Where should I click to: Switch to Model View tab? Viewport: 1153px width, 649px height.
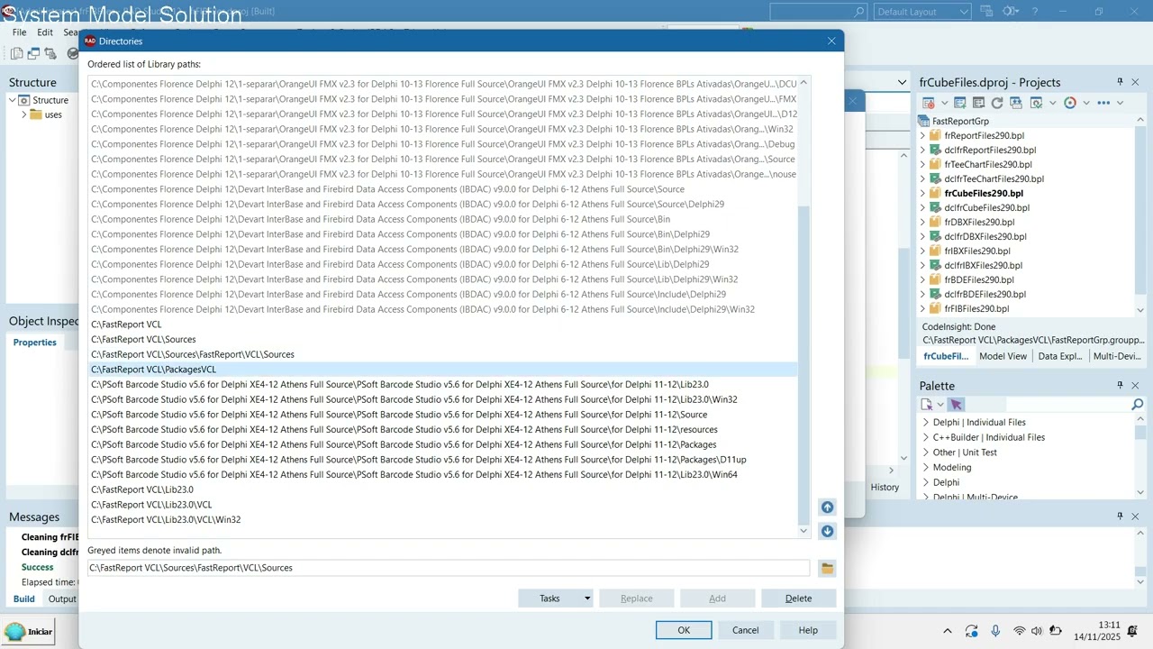(x=1003, y=356)
